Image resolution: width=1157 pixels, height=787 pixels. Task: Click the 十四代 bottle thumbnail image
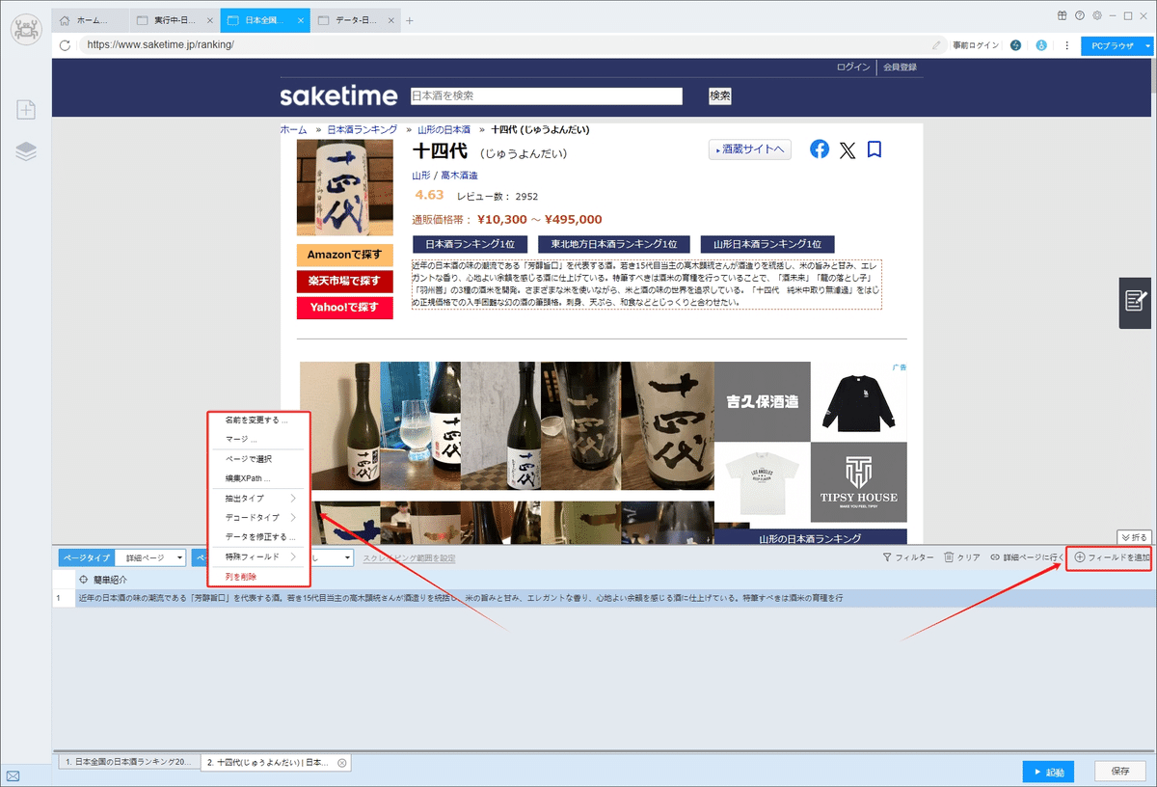345,188
